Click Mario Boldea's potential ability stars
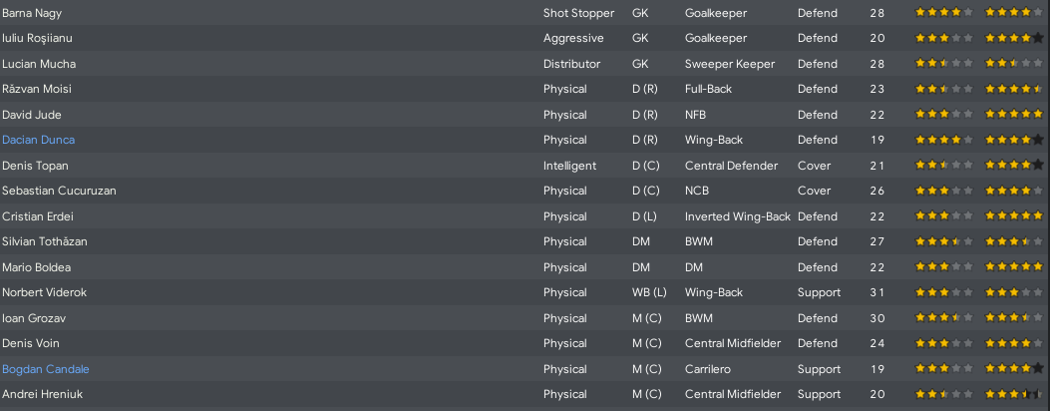Viewport: 1050px width, 411px height. (1014, 267)
